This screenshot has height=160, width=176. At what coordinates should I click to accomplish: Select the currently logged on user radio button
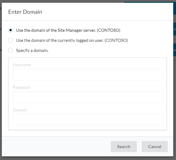[x=10, y=40]
